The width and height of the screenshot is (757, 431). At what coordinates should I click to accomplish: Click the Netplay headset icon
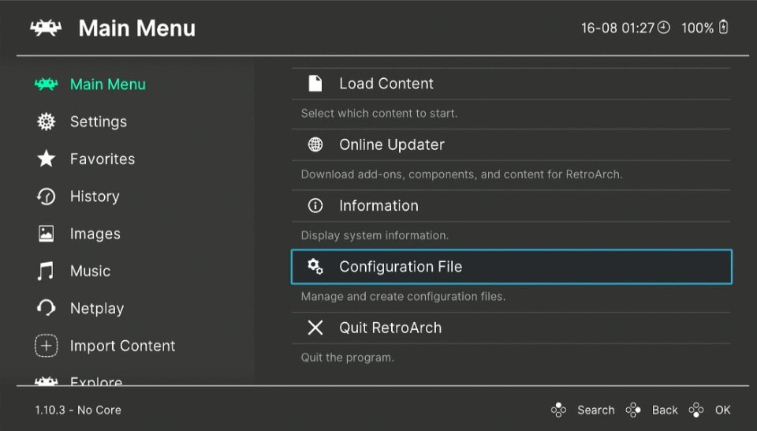pos(47,309)
